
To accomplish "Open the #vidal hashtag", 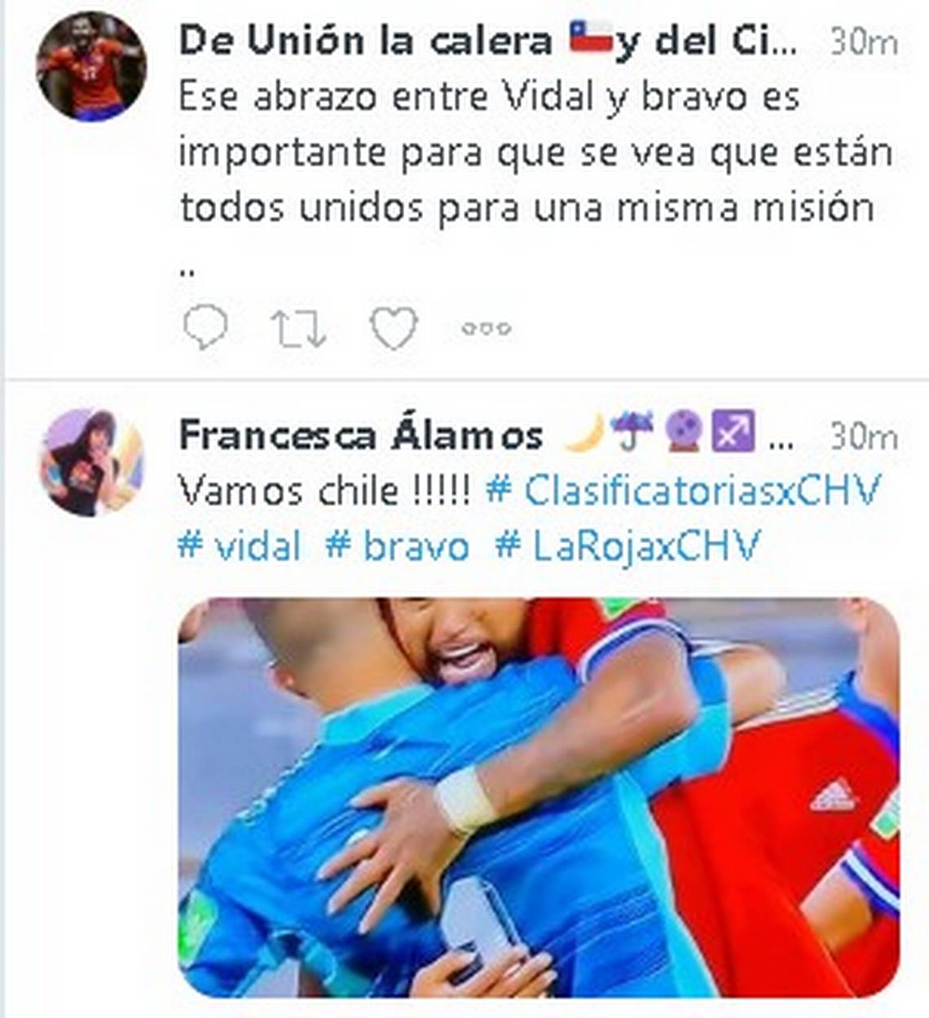I will pyautogui.click(x=239, y=546).
